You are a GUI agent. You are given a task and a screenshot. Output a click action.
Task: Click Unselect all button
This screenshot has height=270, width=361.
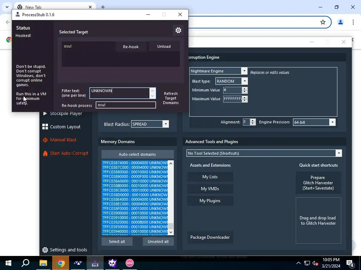point(158,242)
